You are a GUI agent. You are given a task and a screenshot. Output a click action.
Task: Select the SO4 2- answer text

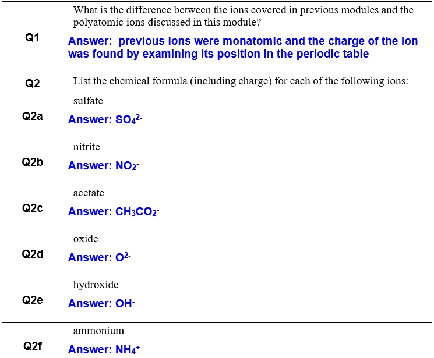coord(105,119)
